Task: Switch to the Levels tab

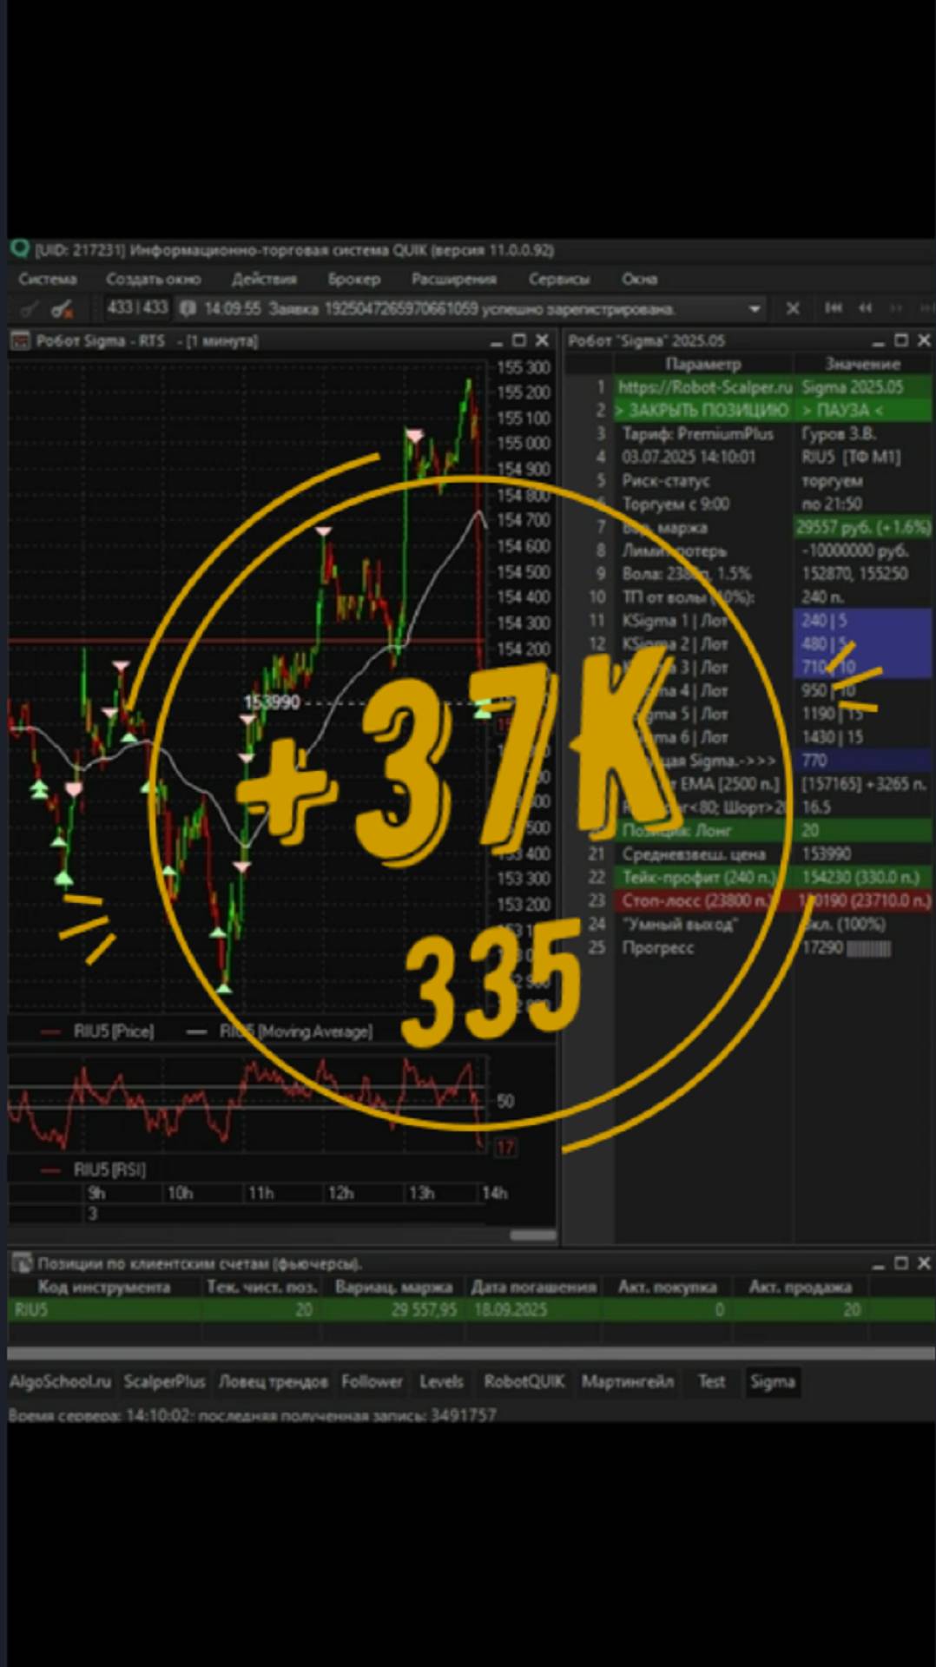Action: coord(441,1381)
